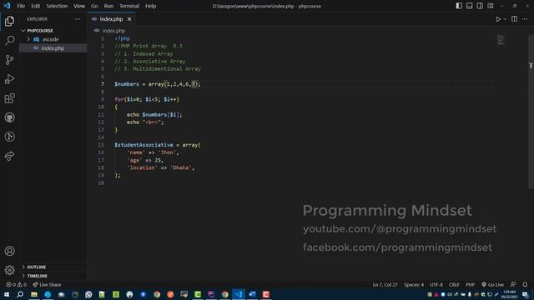Open the Go menu
The image size is (534, 300).
(94, 6)
